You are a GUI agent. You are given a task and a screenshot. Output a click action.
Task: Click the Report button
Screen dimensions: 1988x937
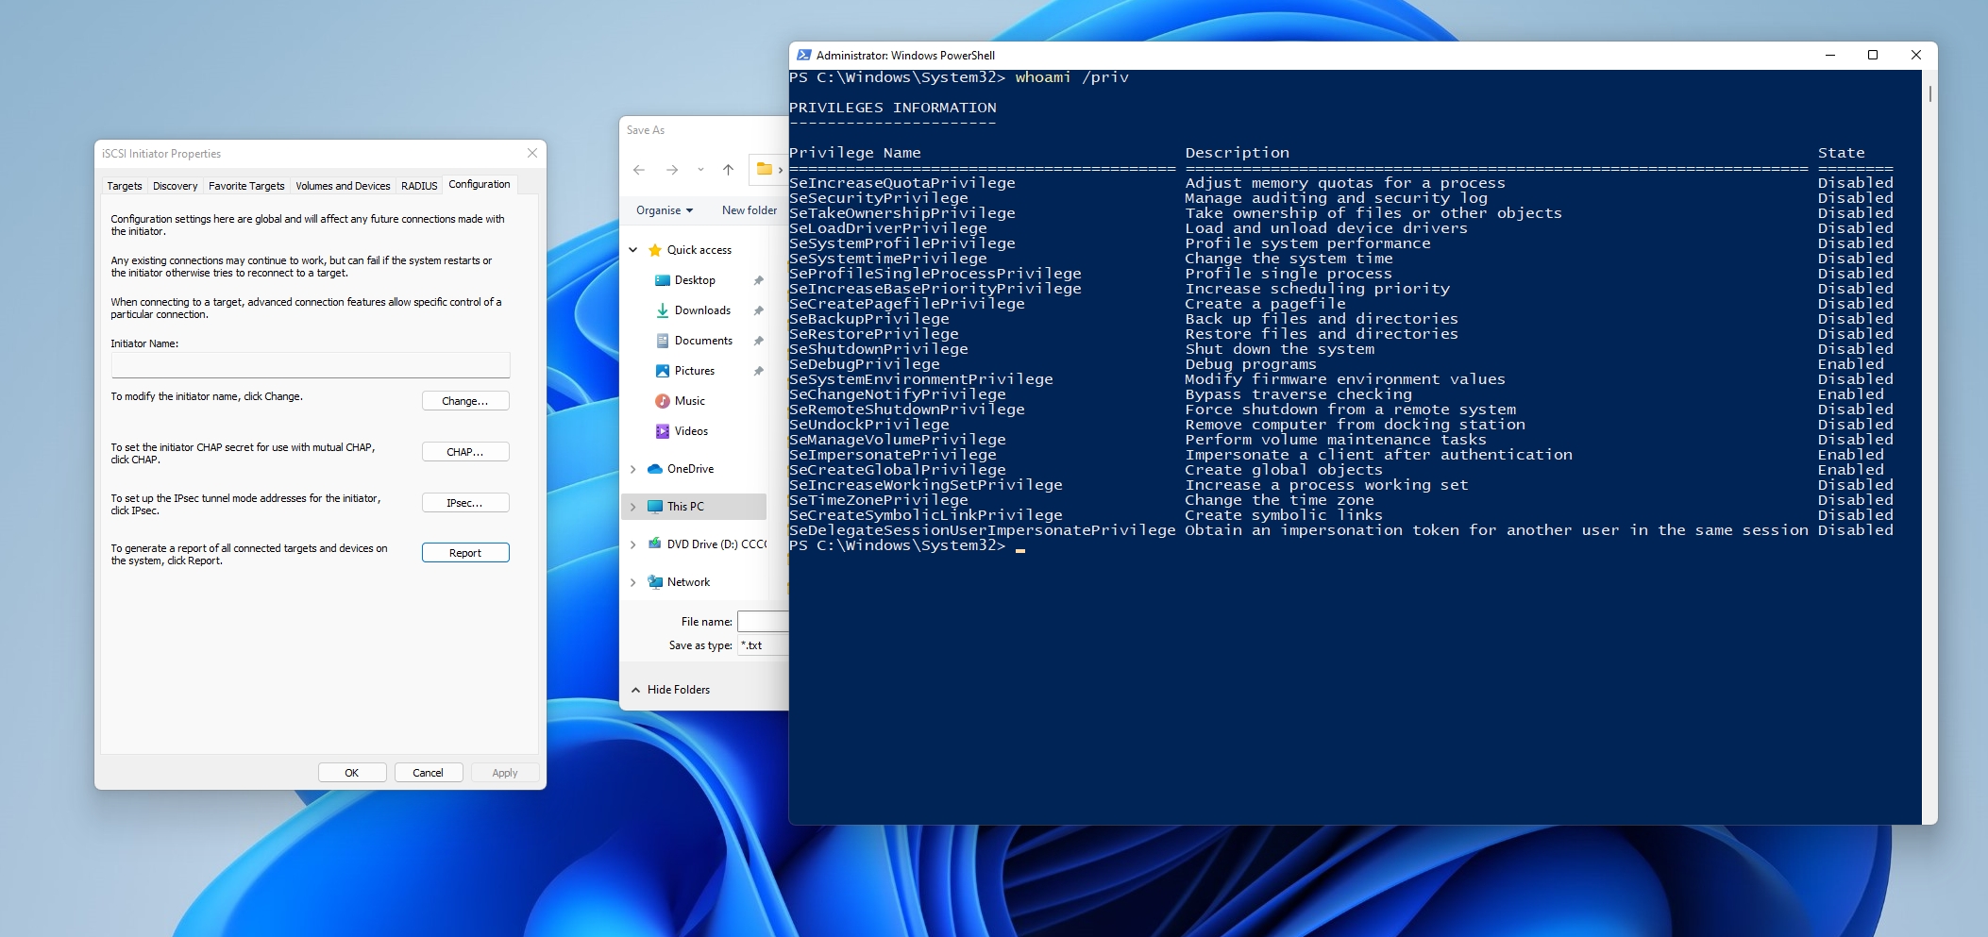[465, 553]
